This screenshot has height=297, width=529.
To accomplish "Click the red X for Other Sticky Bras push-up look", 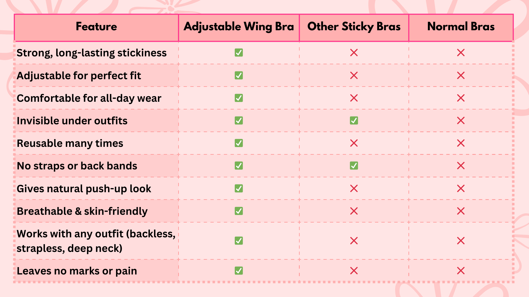I will pyautogui.click(x=354, y=188).
